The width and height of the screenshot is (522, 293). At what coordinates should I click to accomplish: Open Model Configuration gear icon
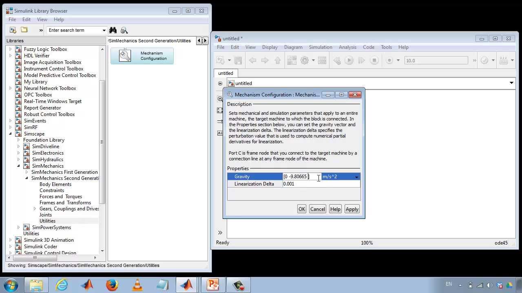305,60
